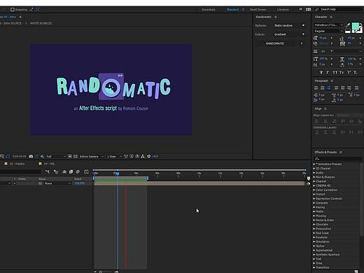
Task: Toggle the motion blur icon in timeline
Action: click(78, 172)
